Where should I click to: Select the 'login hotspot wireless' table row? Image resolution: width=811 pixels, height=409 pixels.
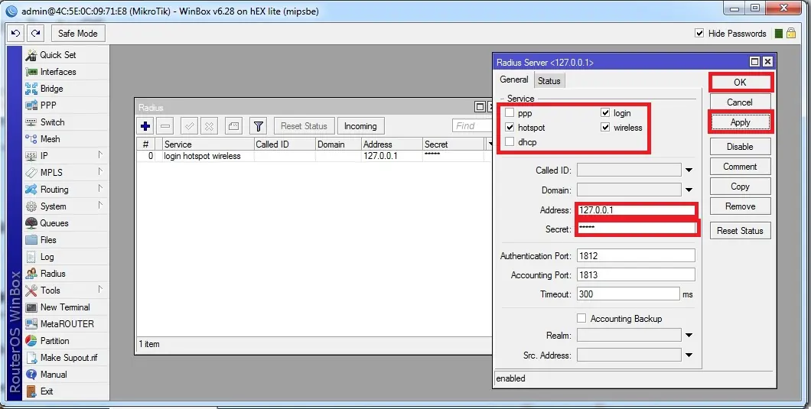(x=314, y=156)
